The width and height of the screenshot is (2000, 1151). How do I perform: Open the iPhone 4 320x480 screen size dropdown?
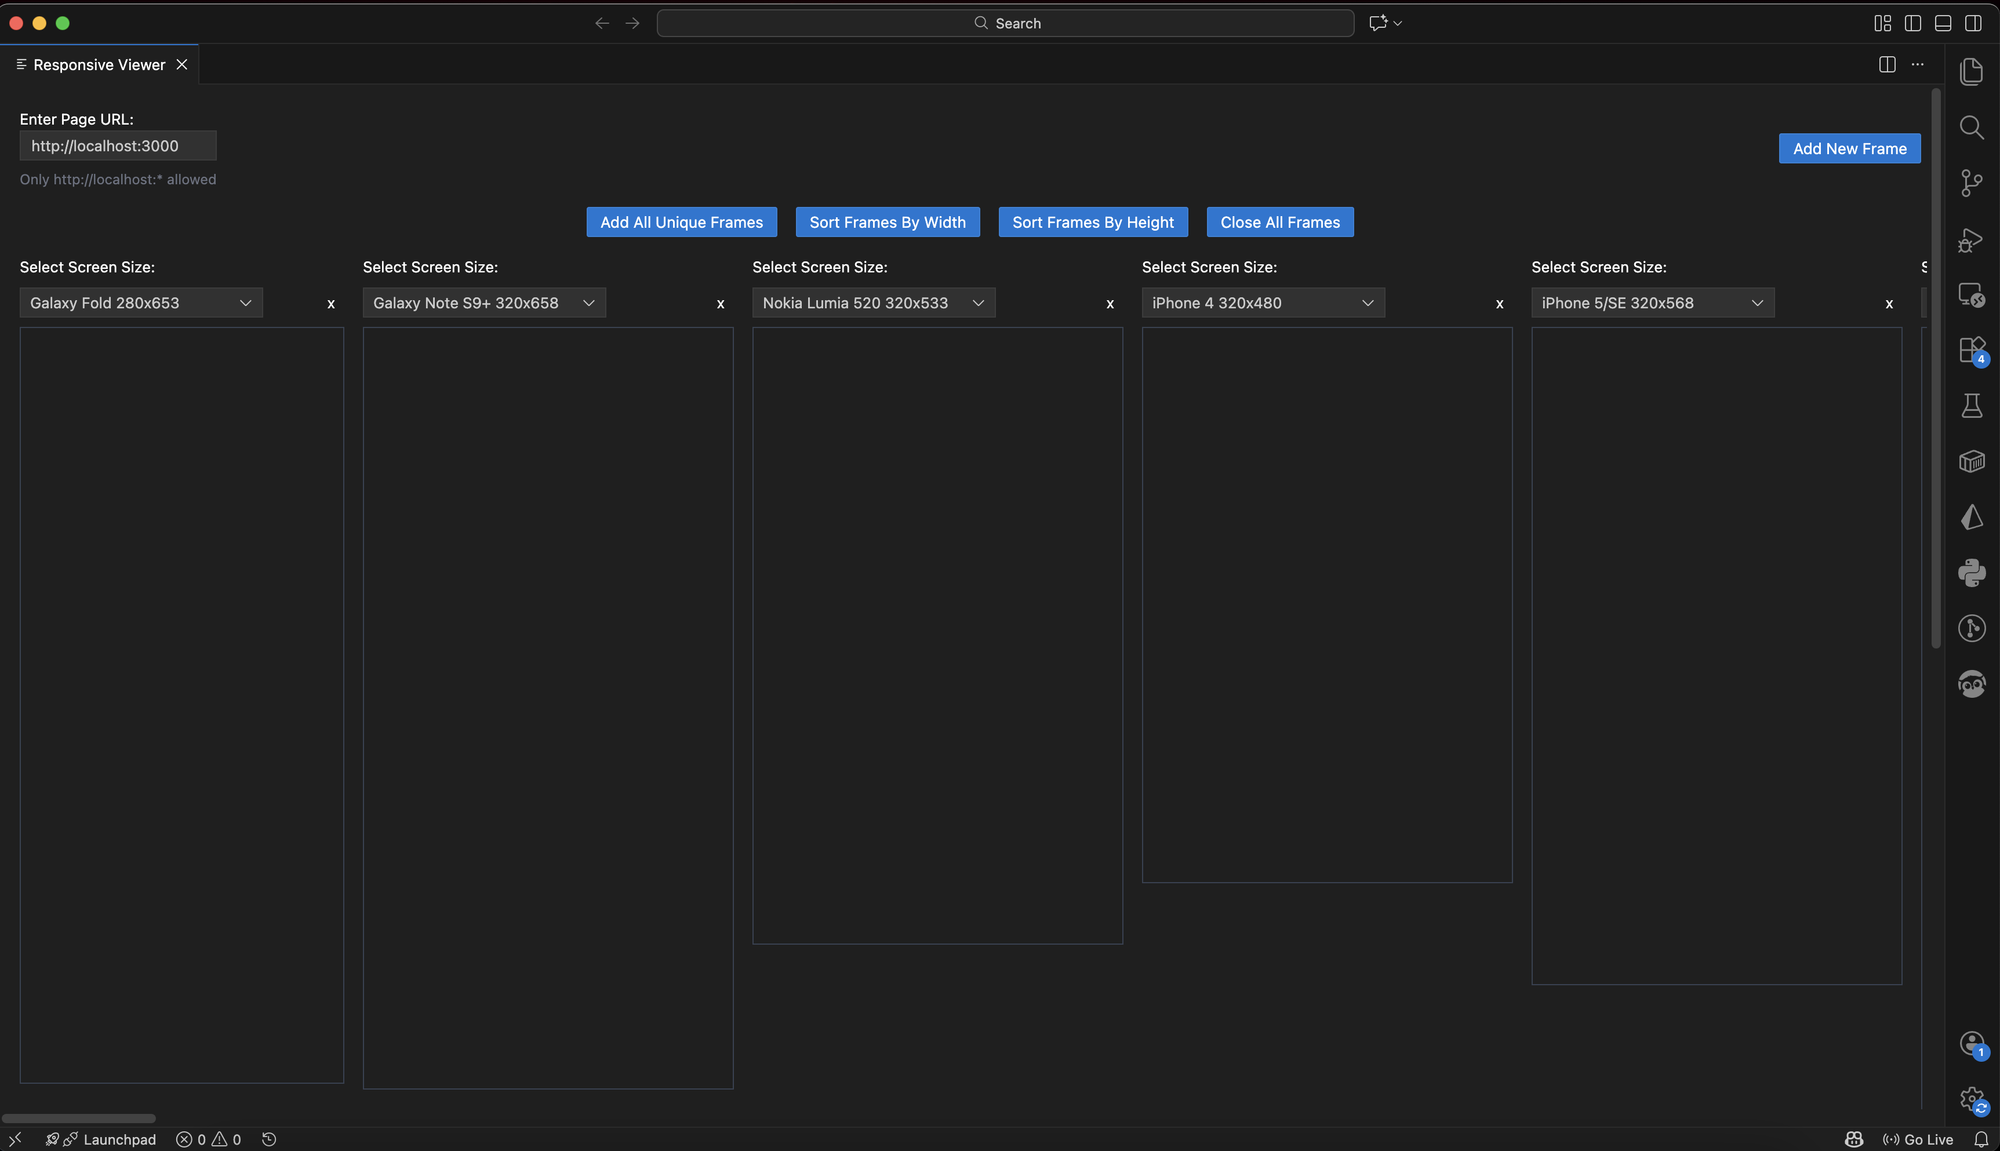[x=1261, y=302]
